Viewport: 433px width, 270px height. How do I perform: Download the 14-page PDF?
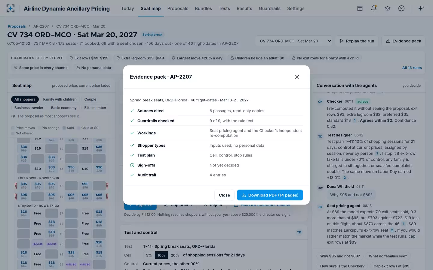[x=270, y=195]
